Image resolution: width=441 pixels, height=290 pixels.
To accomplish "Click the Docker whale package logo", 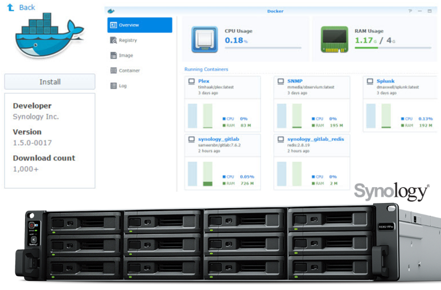I will pos(49,35).
